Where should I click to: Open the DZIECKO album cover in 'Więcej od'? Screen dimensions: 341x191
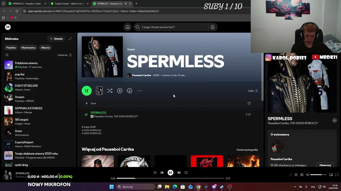[x=134, y=161]
